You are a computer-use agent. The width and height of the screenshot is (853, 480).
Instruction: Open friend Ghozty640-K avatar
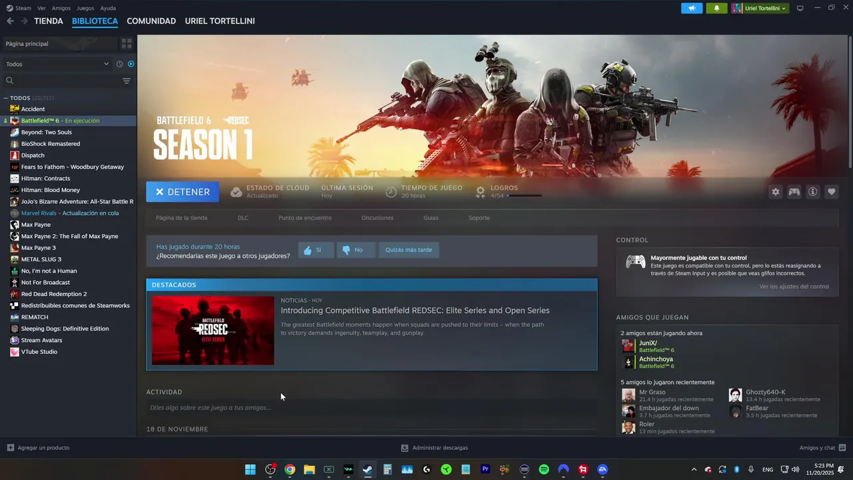click(735, 395)
